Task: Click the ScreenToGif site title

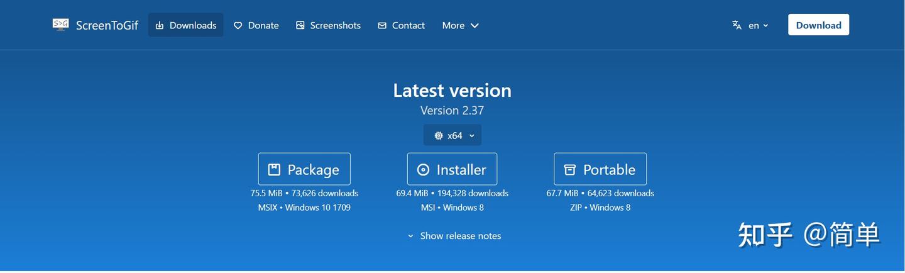Action: coord(107,25)
